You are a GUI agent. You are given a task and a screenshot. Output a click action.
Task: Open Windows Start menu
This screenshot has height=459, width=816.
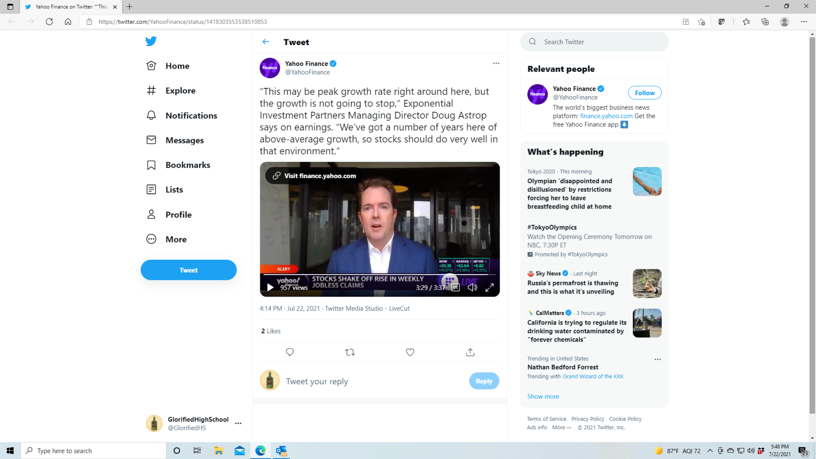pos(10,450)
